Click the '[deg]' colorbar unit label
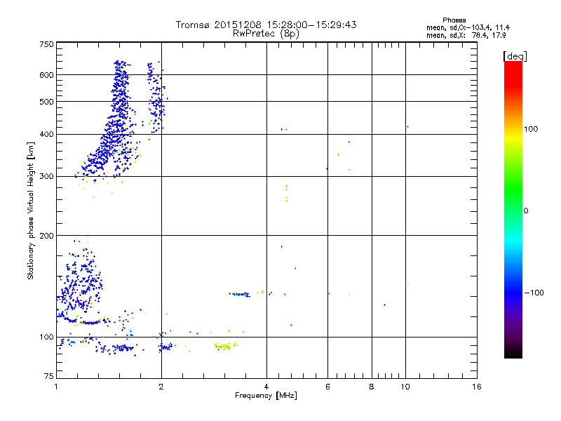The width and height of the screenshot is (561, 421). tap(515, 57)
